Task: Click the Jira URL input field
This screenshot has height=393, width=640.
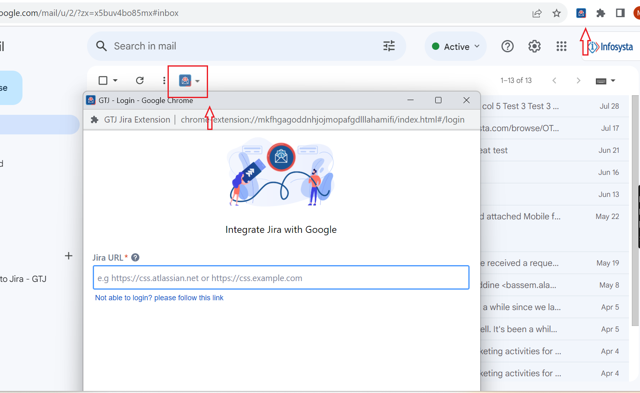Action: tap(281, 278)
